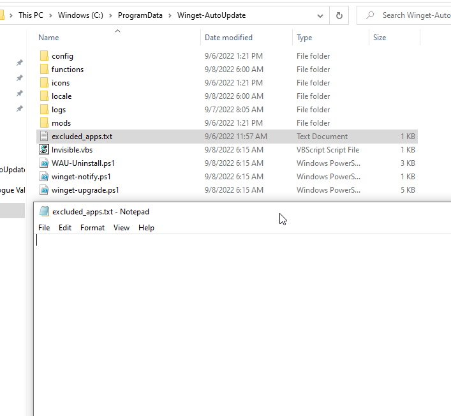The width and height of the screenshot is (451, 416).
Task: Click the third Quick access pin icon
Action: 19,93
